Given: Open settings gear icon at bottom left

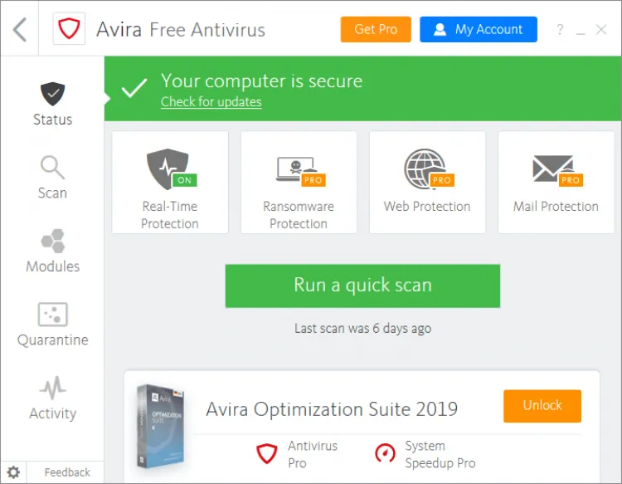Looking at the screenshot, I should coord(13,472).
